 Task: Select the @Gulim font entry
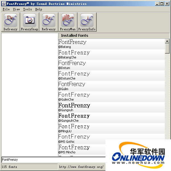[x=111, y=86]
